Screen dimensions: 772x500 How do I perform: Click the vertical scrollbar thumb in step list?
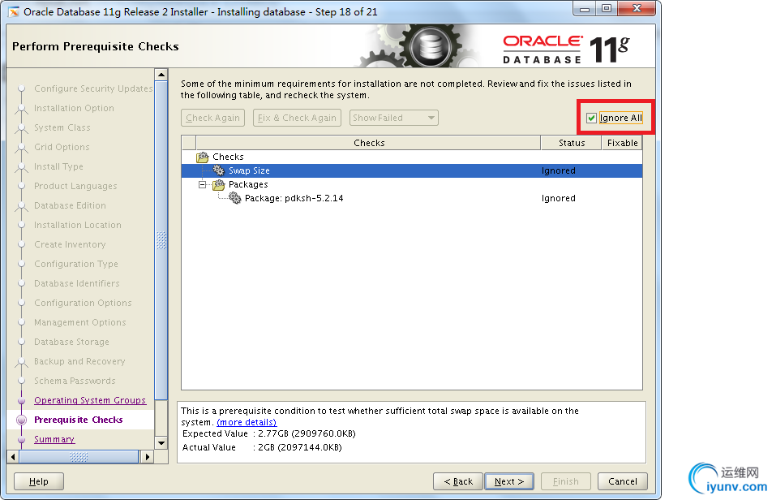coord(161,241)
